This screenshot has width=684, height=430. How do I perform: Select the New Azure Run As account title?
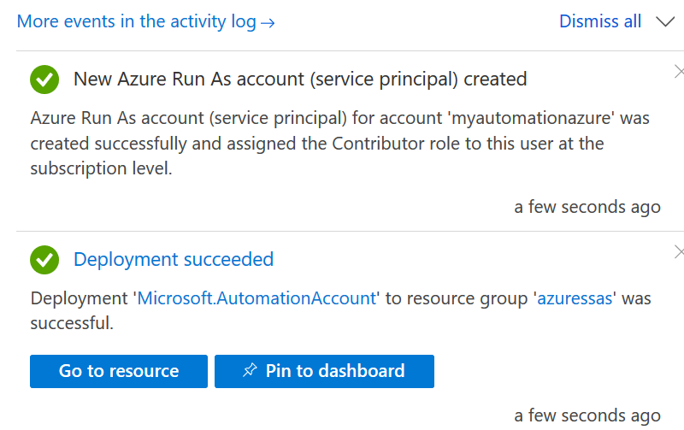click(300, 80)
